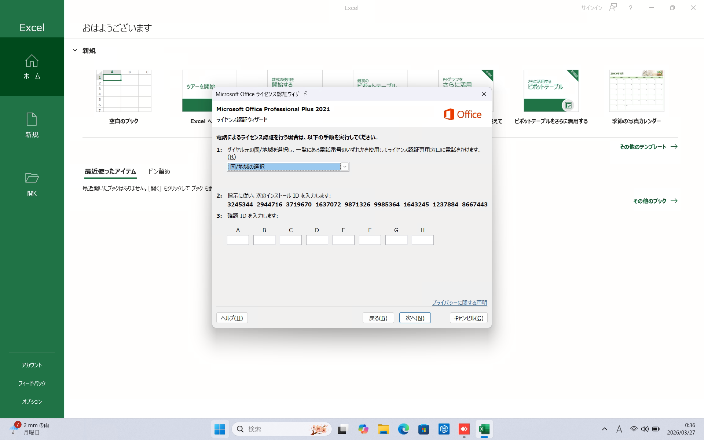Click the 戻る(B) back button
This screenshot has width=704, height=440.
point(378,318)
